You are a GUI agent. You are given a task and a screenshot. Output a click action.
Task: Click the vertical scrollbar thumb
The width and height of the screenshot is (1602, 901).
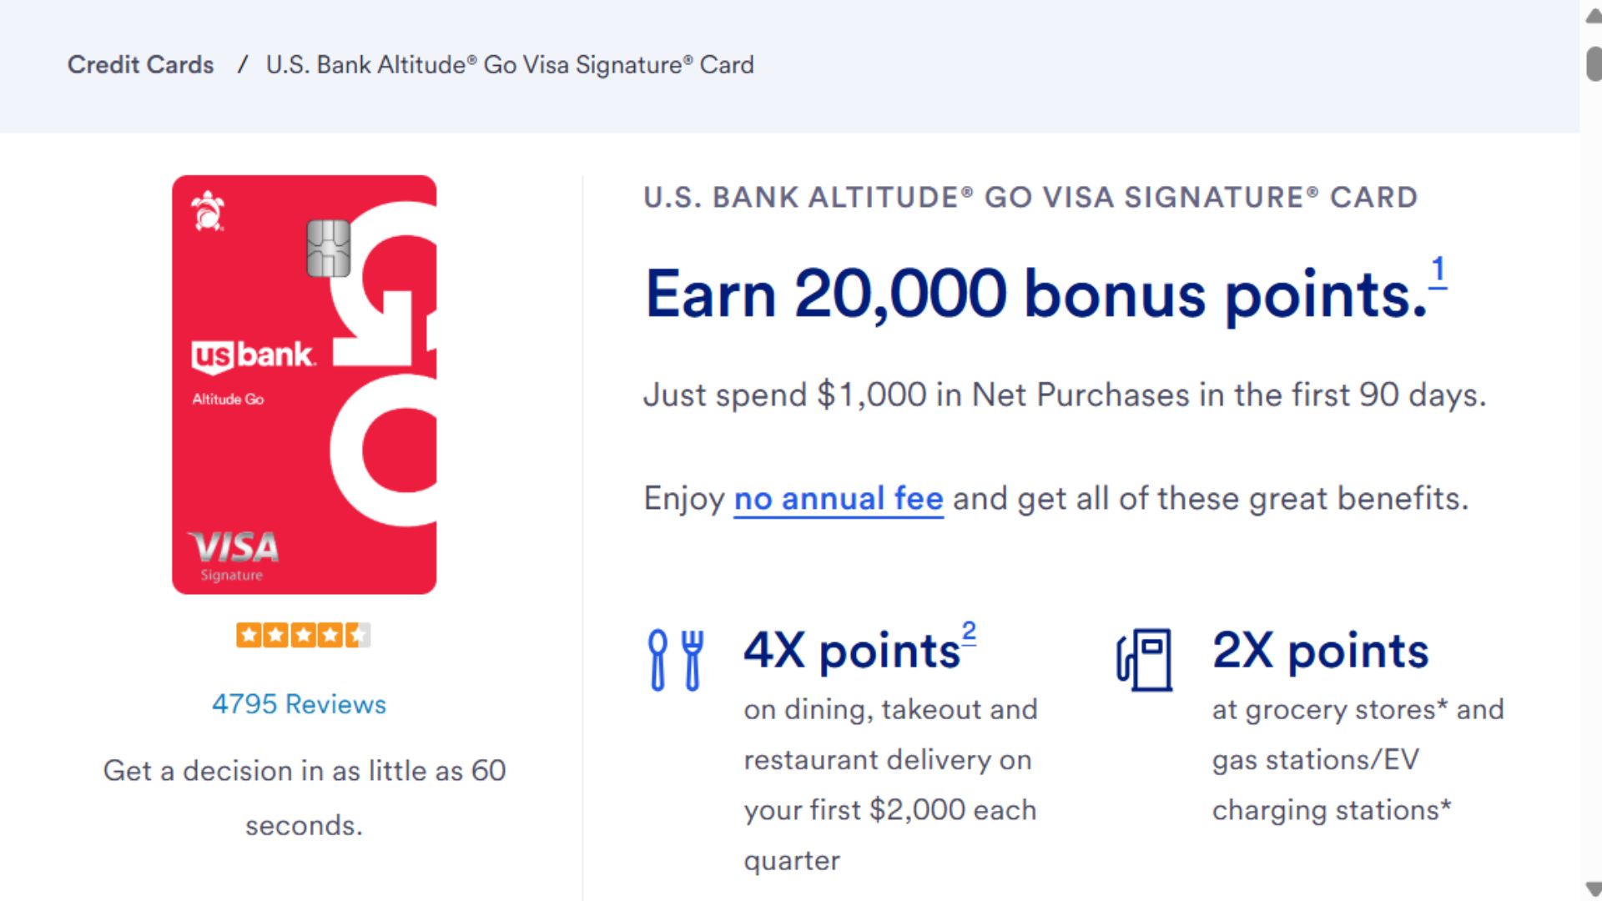coord(1594,64)
